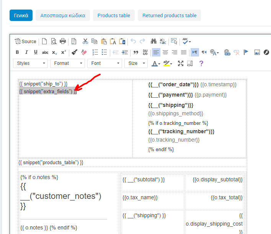
Task: Insert a hyperlink with Link icon
Action: [x=227, y=52]
